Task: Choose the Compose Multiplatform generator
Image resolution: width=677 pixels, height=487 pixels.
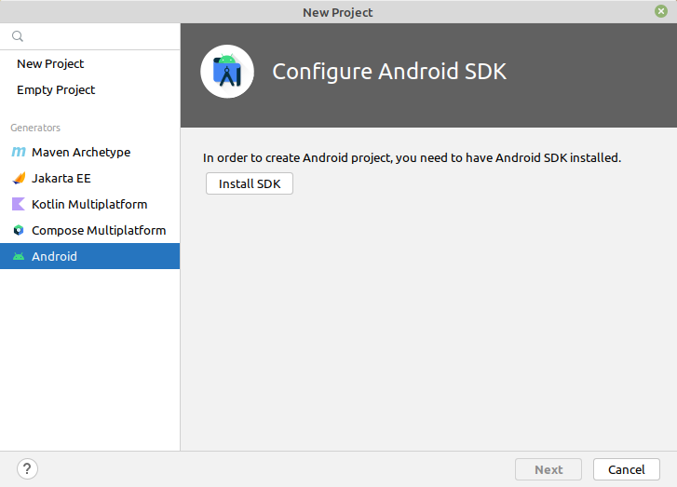Action: point(89,230)
